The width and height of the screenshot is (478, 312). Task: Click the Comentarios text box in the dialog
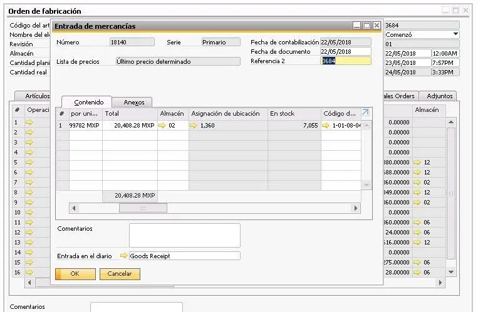185,235
